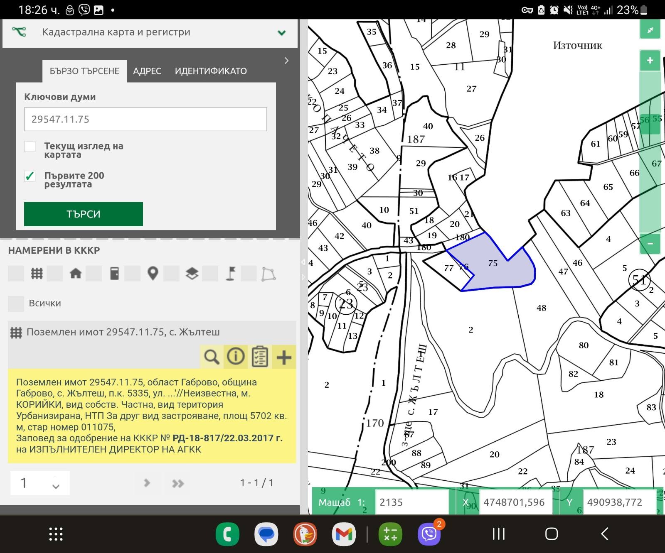Image resolution: width=665 pixels, height=553 pixels.
Task: Open parcel info with the circled i icon
Action: click(x=236, y=357)
